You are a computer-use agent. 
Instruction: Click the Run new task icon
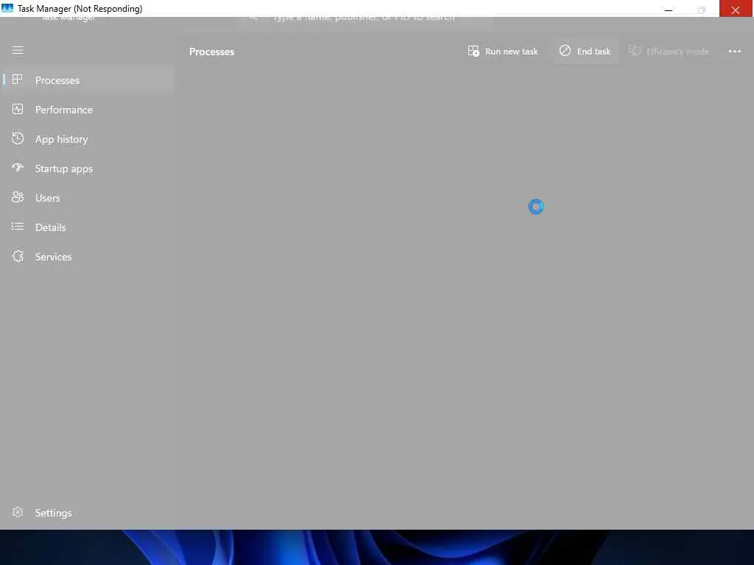(473, 51)
